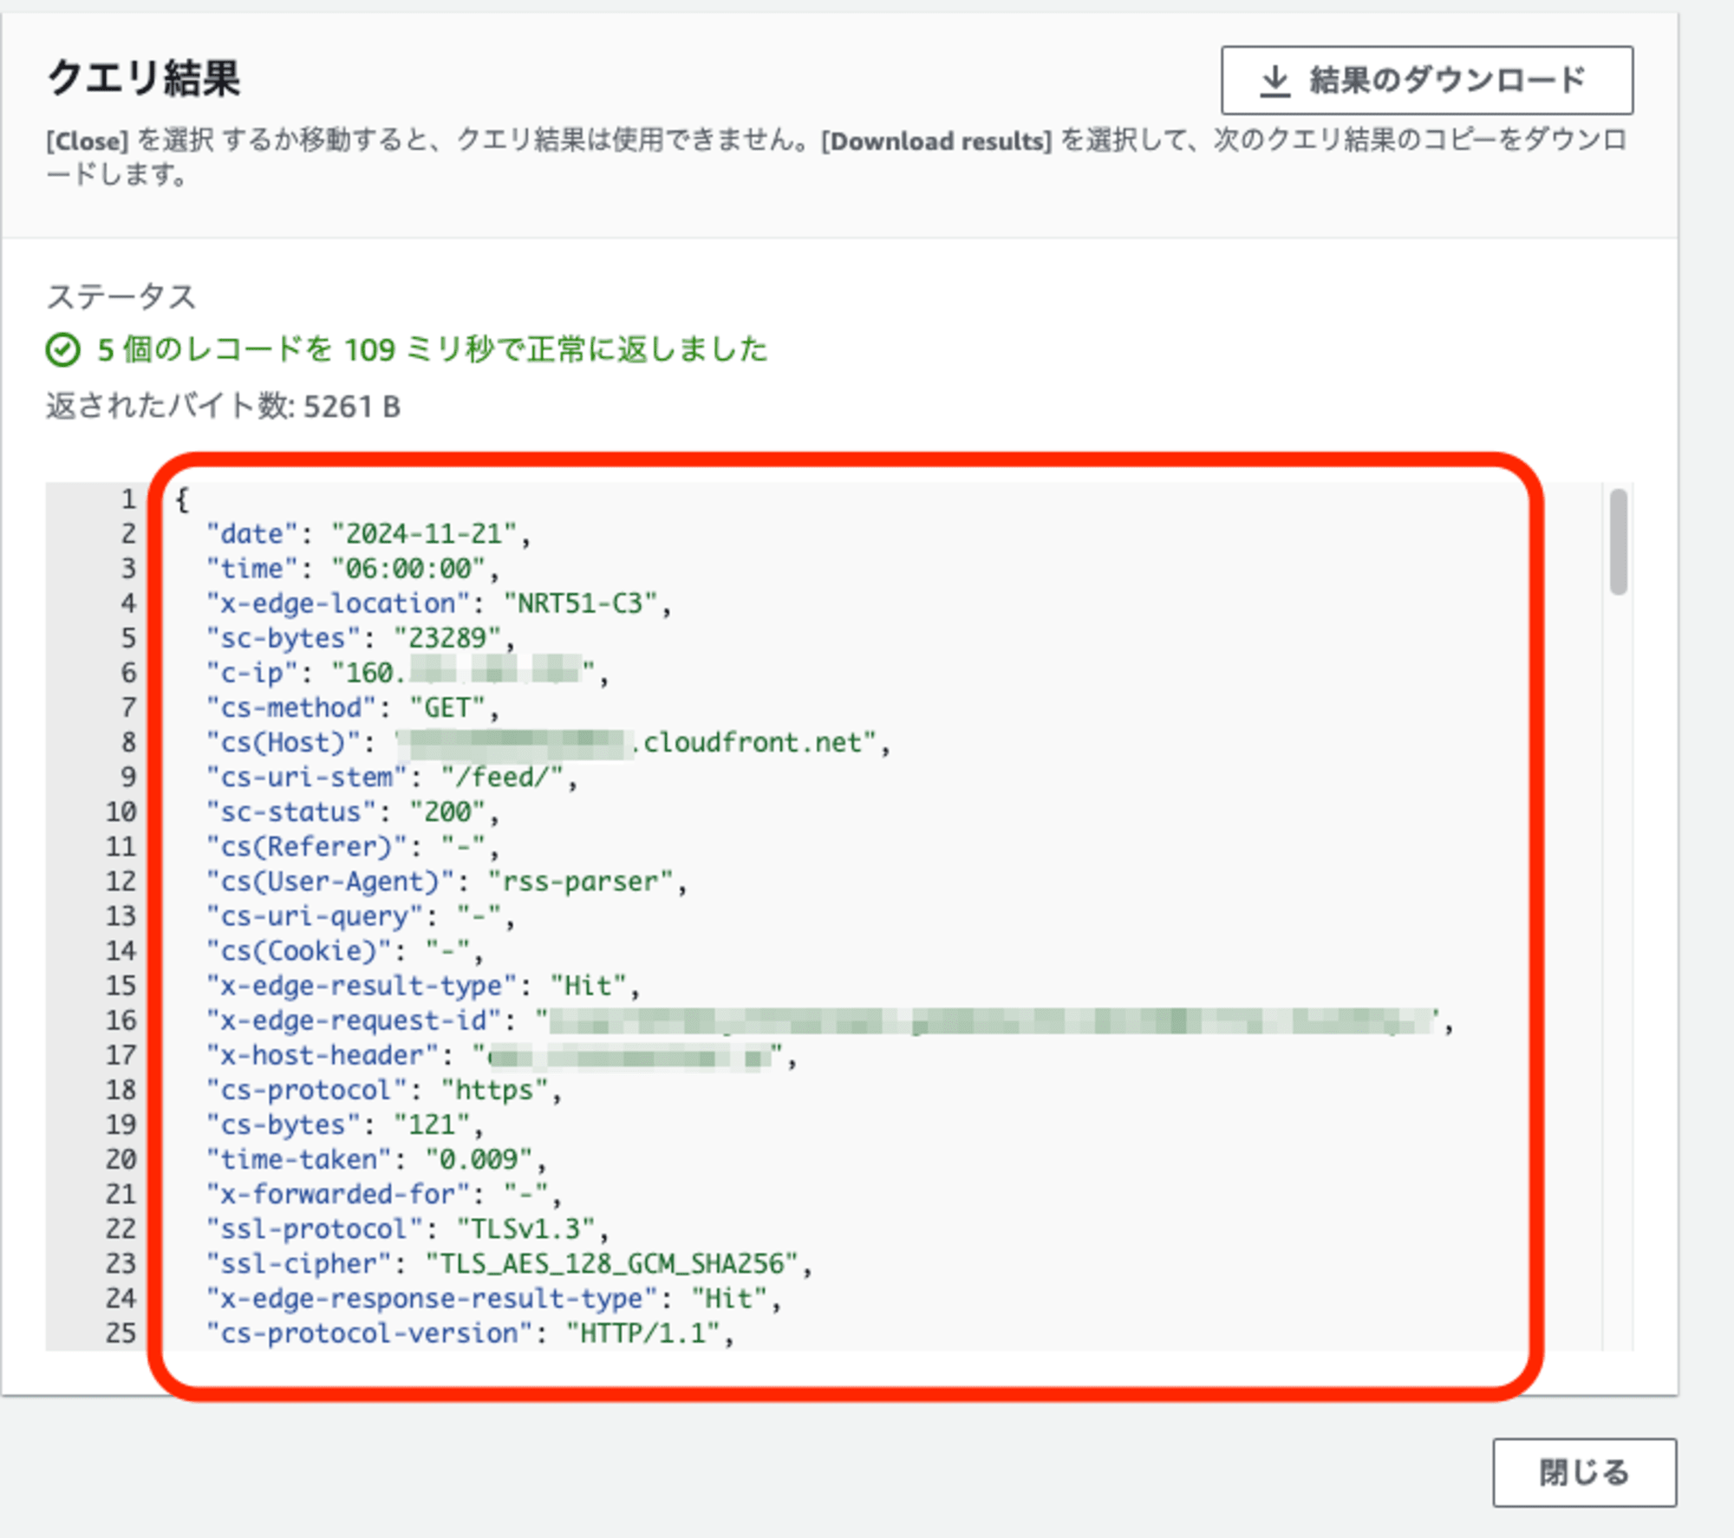
Task: Click the 返されたバイト数: 5261 B text
Action: [x=223, y=406]
